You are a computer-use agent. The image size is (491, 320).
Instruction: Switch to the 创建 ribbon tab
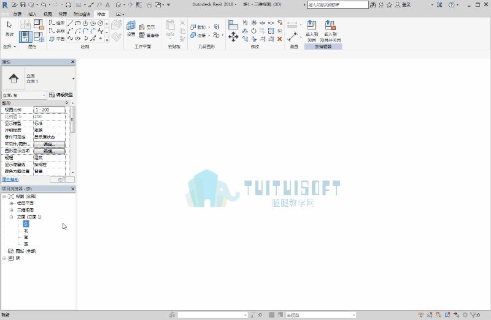18,14
